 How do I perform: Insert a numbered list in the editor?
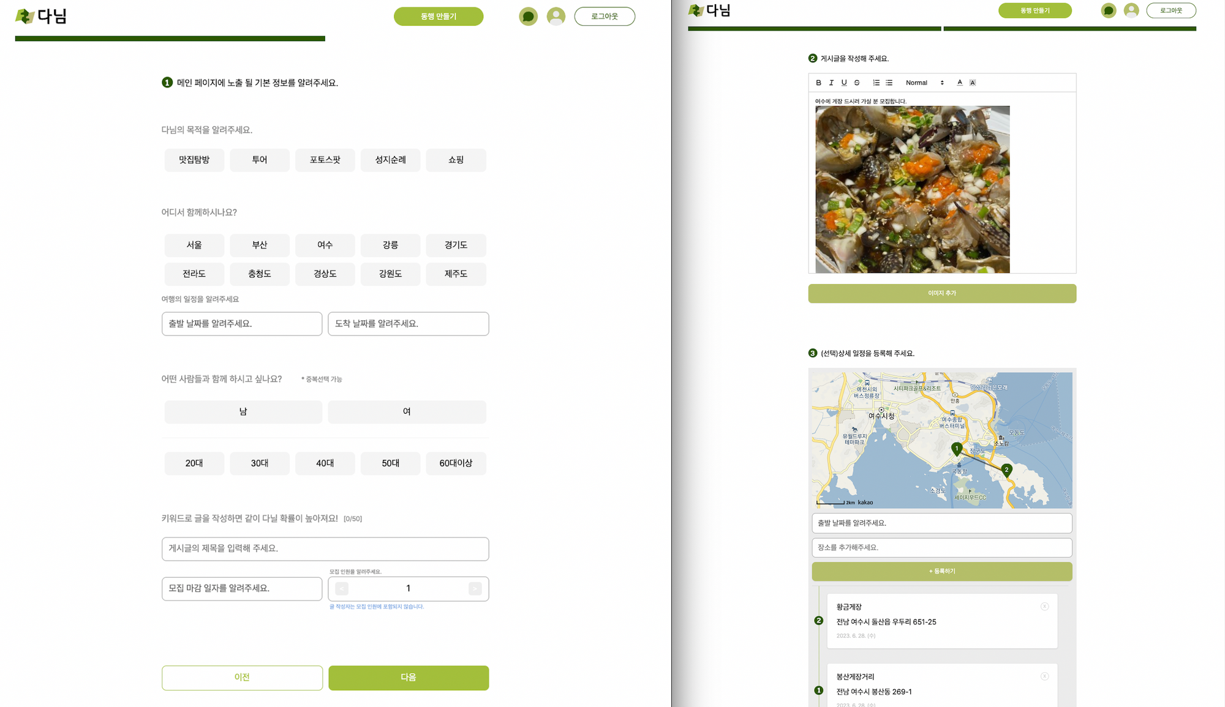876,83
